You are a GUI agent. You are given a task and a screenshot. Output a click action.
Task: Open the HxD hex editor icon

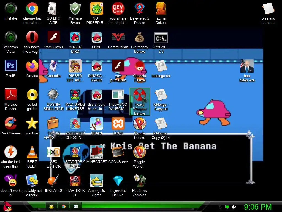[x=53, y=152]
